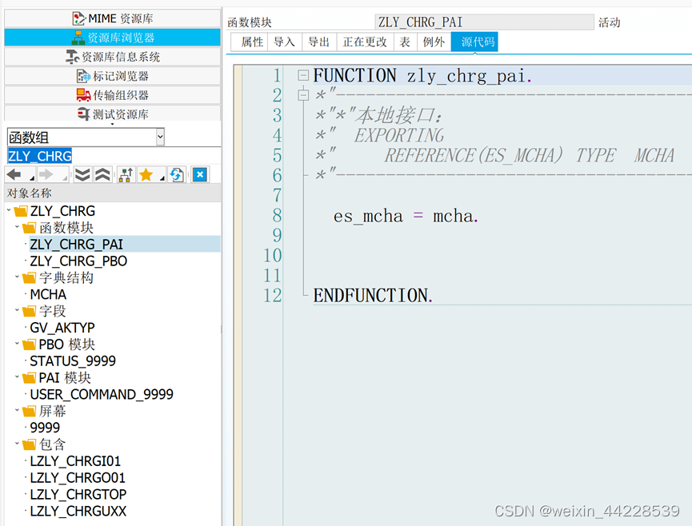The height and width of the screenshot is (526, 692).
Task: Switch to the 属性 tab
Action: click(x=250, y=42)
